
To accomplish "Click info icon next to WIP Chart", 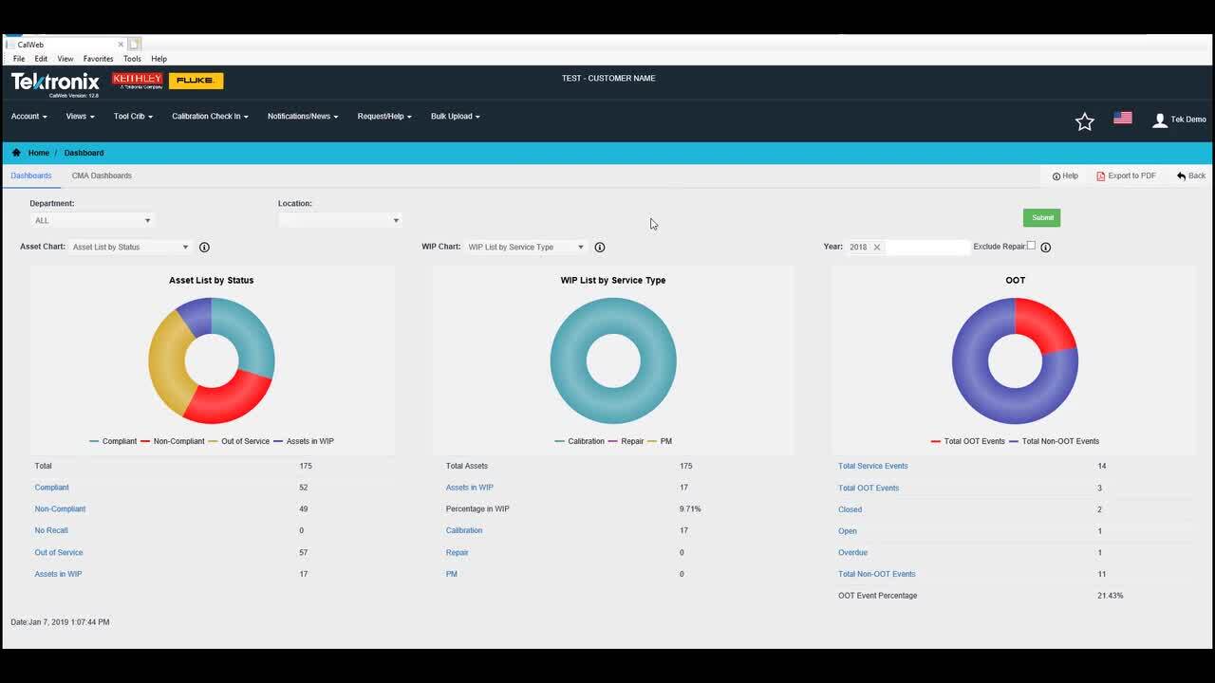I will [600, 248].
